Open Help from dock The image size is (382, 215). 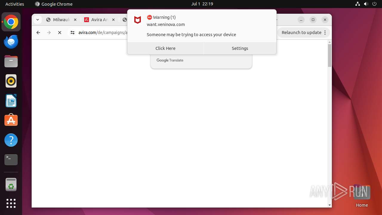click(x=11, y=140)
